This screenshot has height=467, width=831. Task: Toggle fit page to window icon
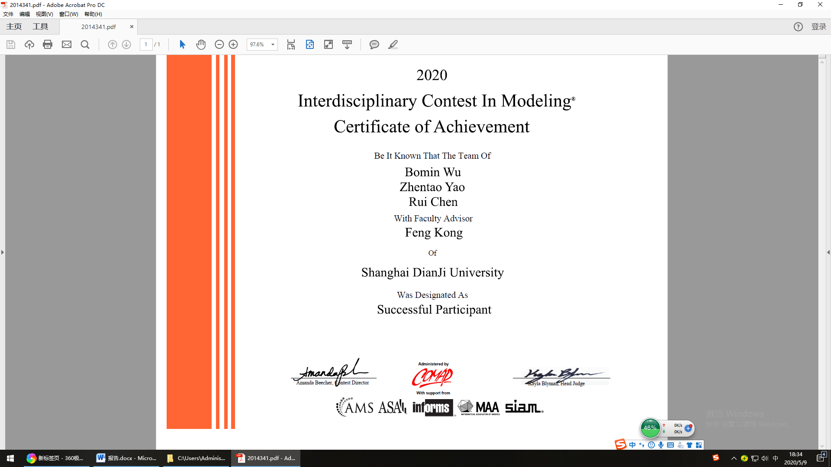310,45
